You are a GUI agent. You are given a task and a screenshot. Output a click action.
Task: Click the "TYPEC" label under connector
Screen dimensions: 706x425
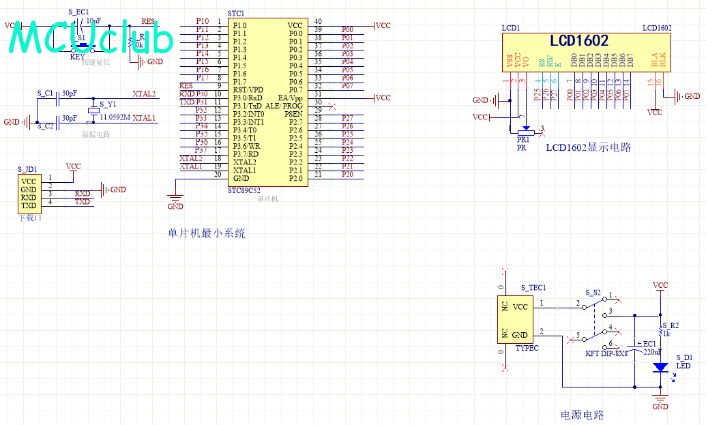(527, 348)
